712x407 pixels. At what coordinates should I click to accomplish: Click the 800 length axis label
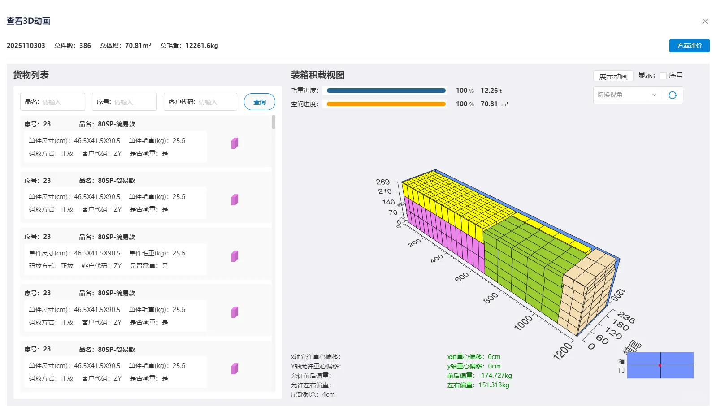(491, 298)
